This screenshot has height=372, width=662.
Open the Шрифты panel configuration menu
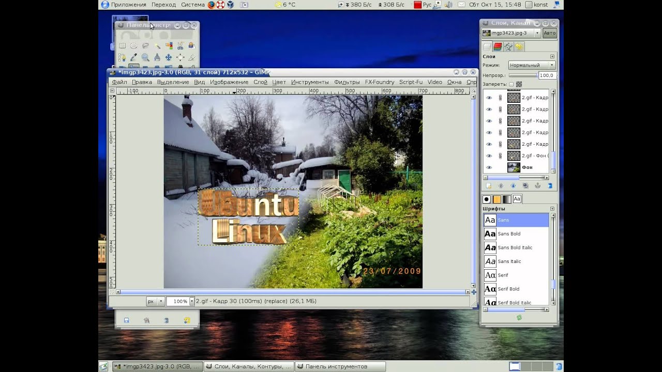pos(552,209)
